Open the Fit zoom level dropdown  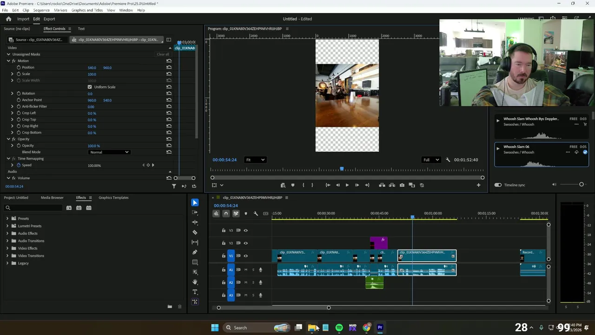click(255, 160)
